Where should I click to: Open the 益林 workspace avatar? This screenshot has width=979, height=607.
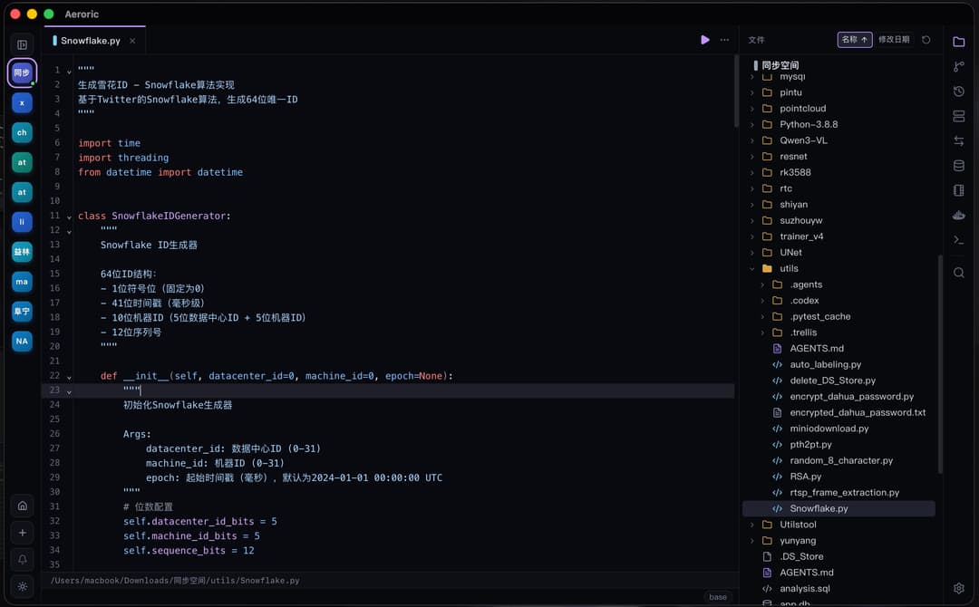pyautogui.click(x=22, y=252)
